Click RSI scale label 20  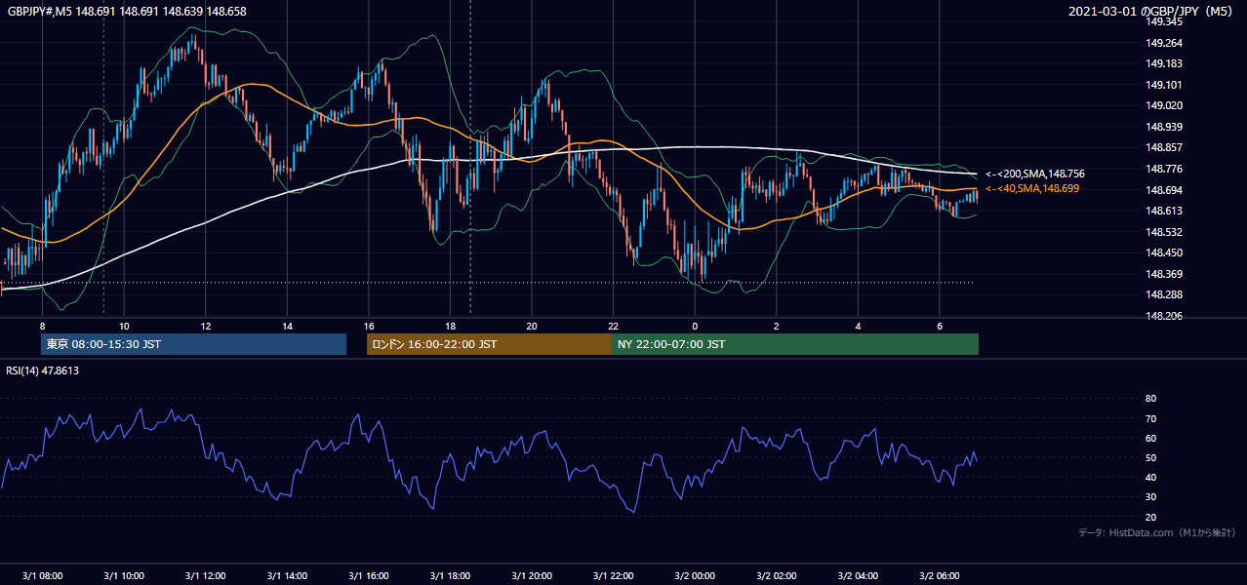(x=1151, y=517)
